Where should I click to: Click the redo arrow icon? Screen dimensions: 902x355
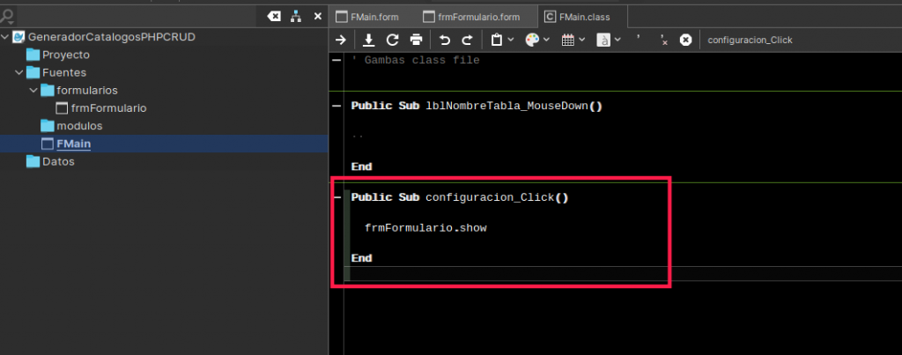click(x=468, y=40)
